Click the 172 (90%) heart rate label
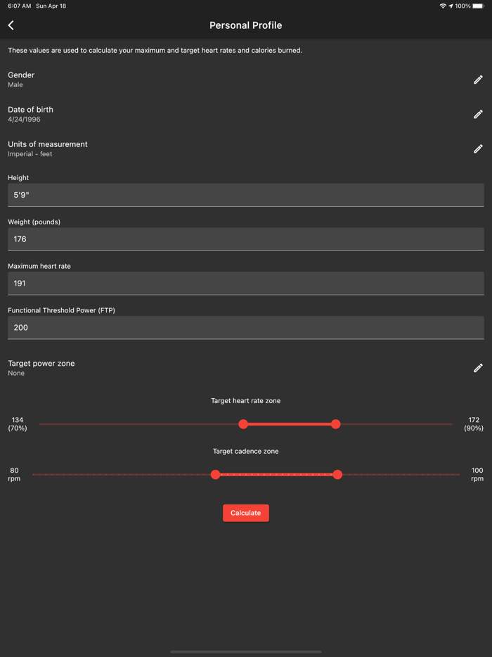492x657 pixels. 474,424
